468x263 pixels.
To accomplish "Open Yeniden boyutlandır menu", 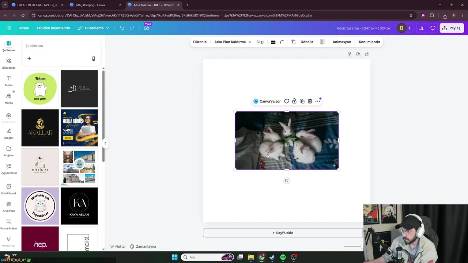I will click(x=53, y=28).
